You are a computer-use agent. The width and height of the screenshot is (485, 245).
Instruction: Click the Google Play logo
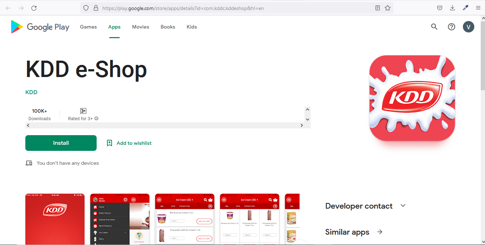click(x=40, y=27)
